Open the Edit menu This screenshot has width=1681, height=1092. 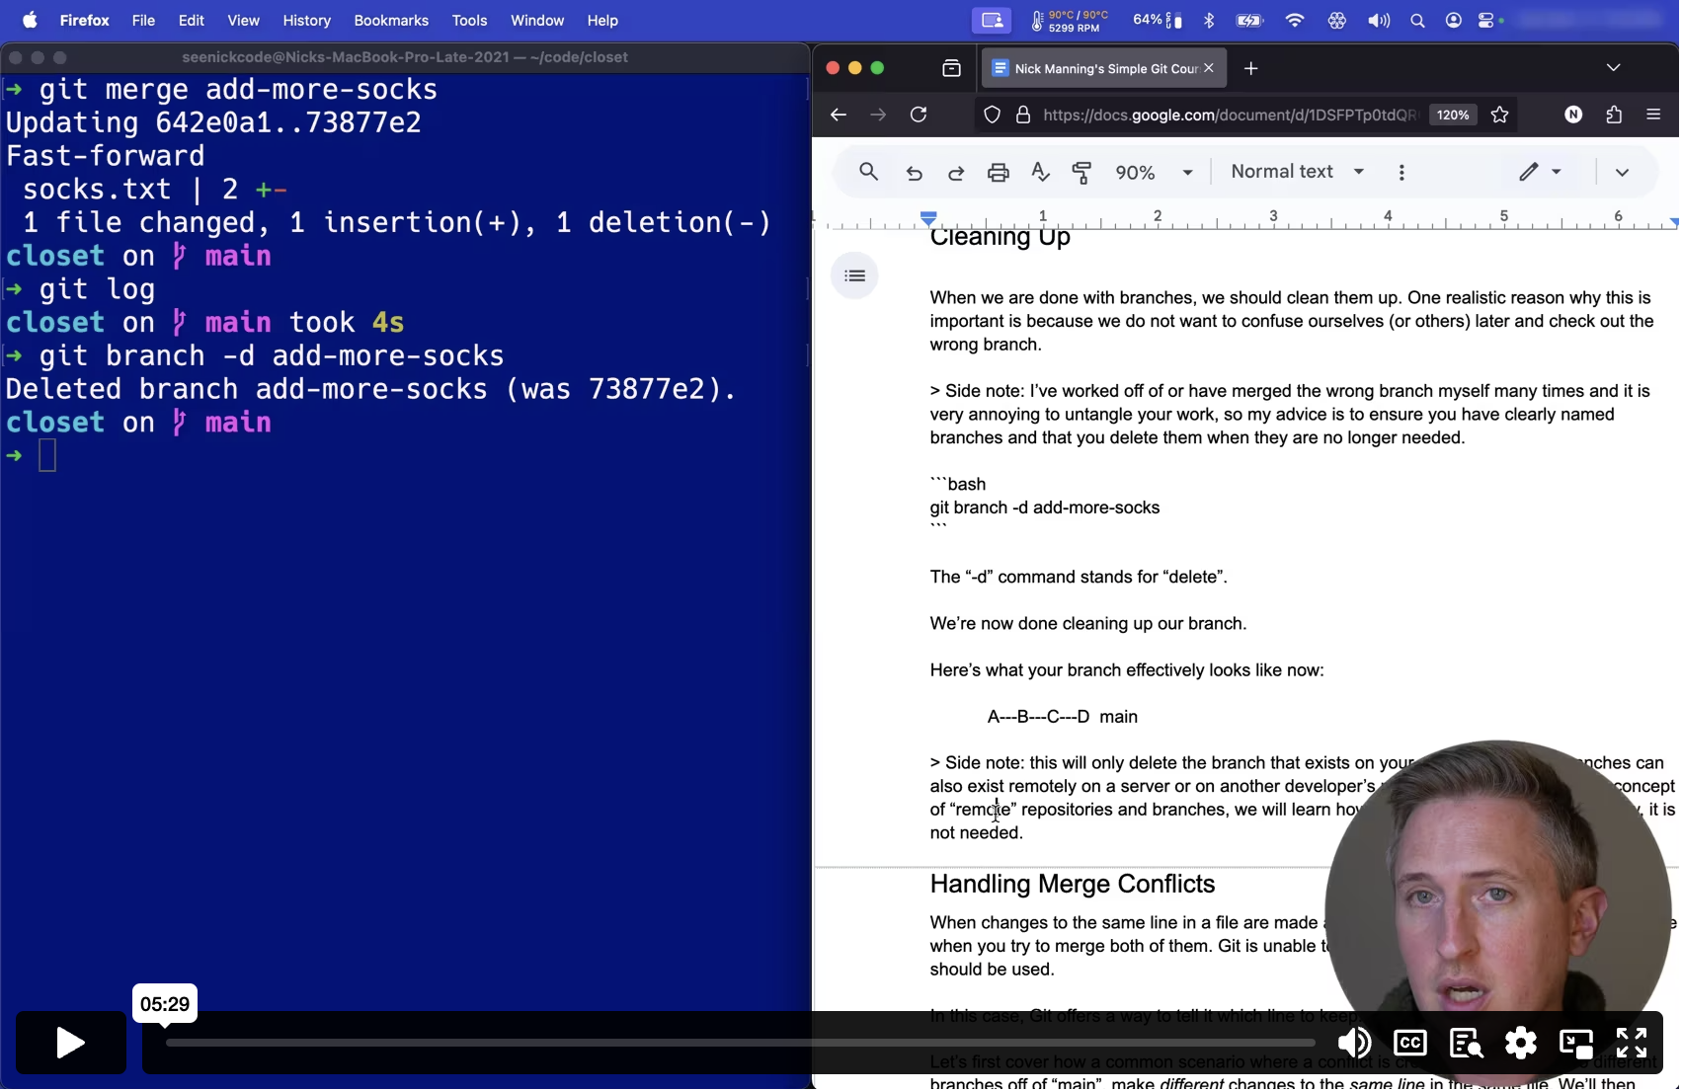(x=192, y=20)
